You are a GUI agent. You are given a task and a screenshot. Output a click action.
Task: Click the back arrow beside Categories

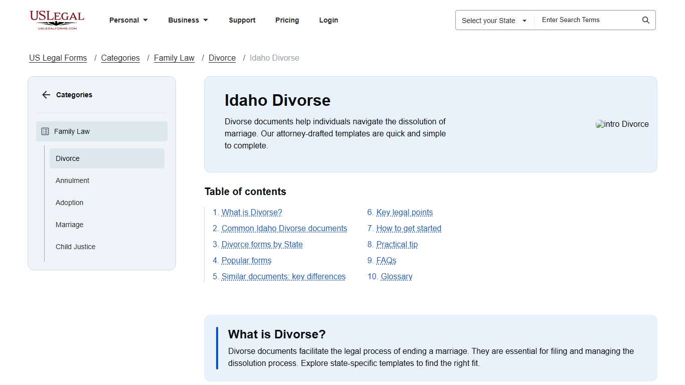click(46, 95)
